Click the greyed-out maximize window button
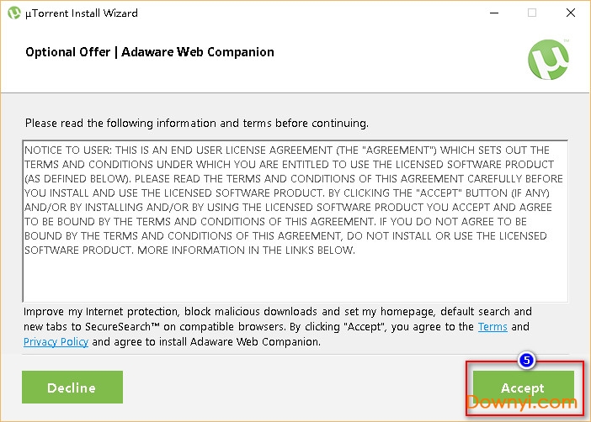Screen dimensions: 591x422 pyautogui.click(x=531, y=13)
